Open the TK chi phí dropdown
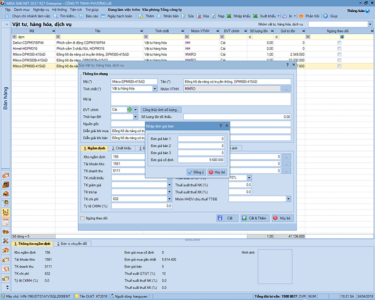Screen dimensions: 375x300 [x=169, y=199]
